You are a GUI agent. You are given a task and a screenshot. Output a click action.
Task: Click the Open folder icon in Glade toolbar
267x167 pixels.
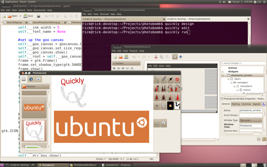(x=121, y=57)
